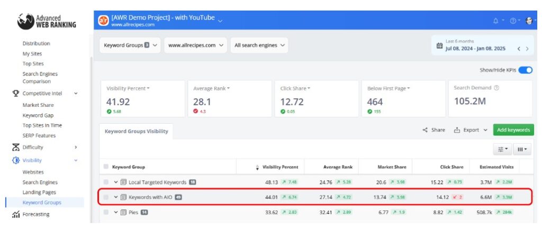This screenshot has width=542, height=231.
Task: Expand the Keywords with AIO group
Action: pyautogui.click(x=116, y=197)
